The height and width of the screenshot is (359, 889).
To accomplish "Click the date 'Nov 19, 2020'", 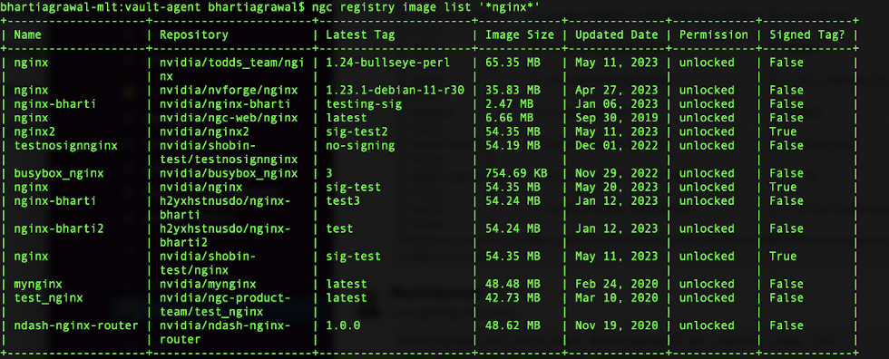I will point(616,325).
